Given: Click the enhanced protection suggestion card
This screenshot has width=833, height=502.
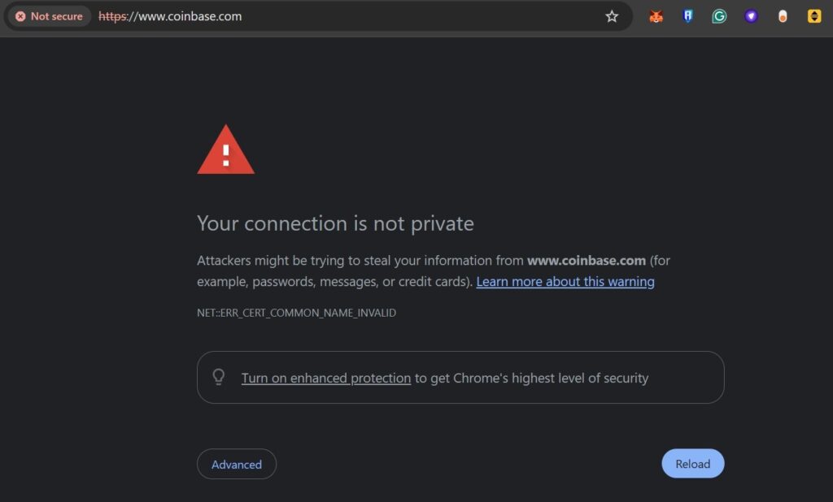Looking at the screenshot, I should click(460, 377).
